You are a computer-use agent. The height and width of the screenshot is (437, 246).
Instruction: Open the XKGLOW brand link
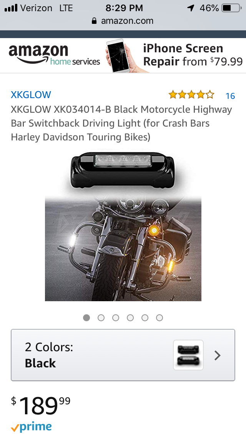(x=31, y=95)
